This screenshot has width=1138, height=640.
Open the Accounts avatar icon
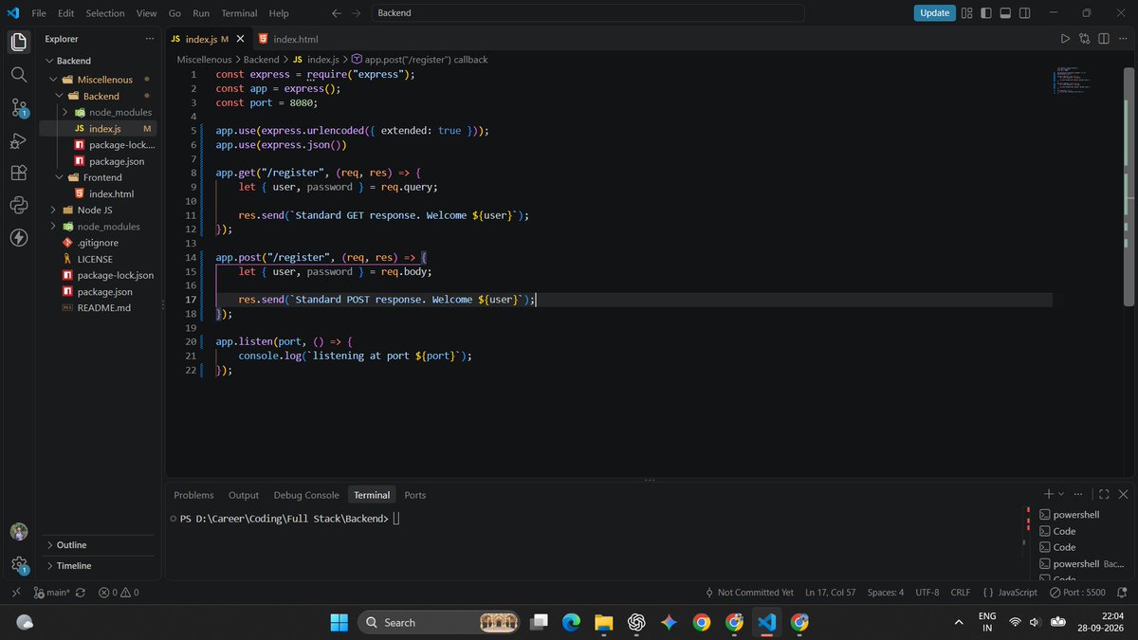pyautogui.click(x=19, y=532)
